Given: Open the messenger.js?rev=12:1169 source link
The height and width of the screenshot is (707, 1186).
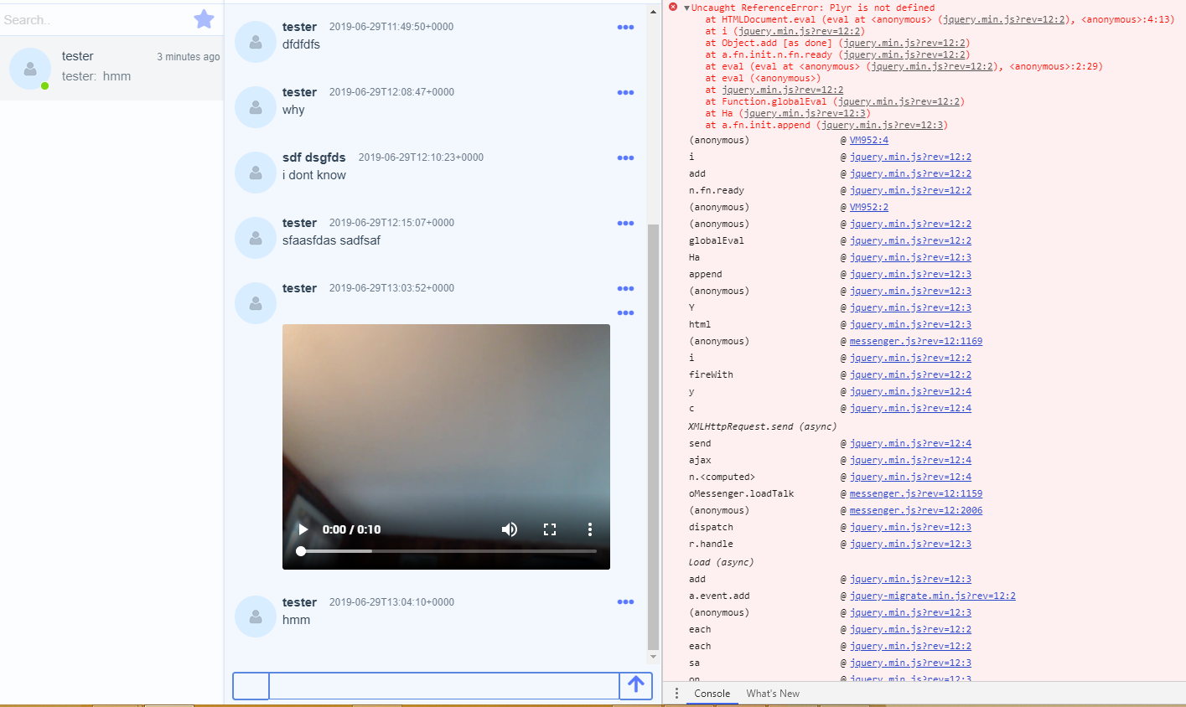Looking at the screenshot, I should pyautogui.click(x=915, y=342).
